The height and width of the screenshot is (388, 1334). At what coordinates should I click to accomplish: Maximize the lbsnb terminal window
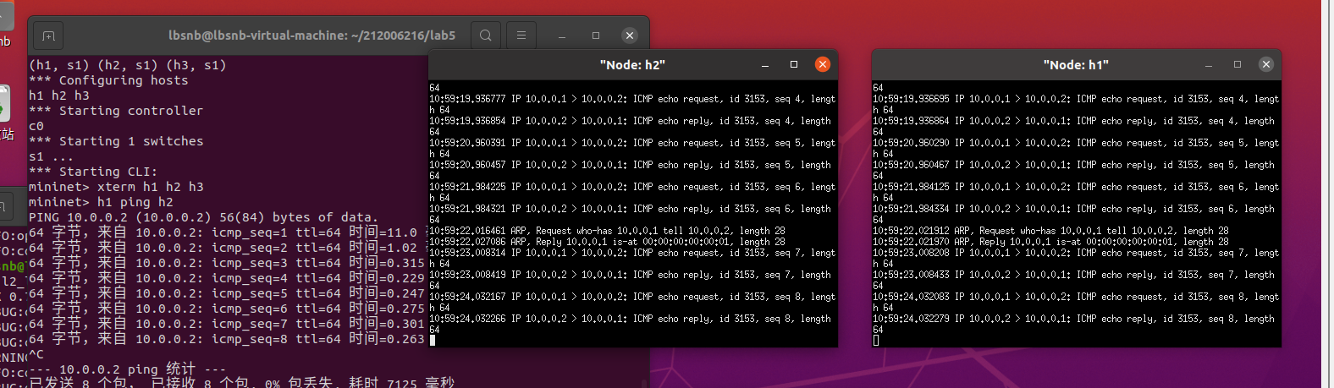tap(596, 36)
